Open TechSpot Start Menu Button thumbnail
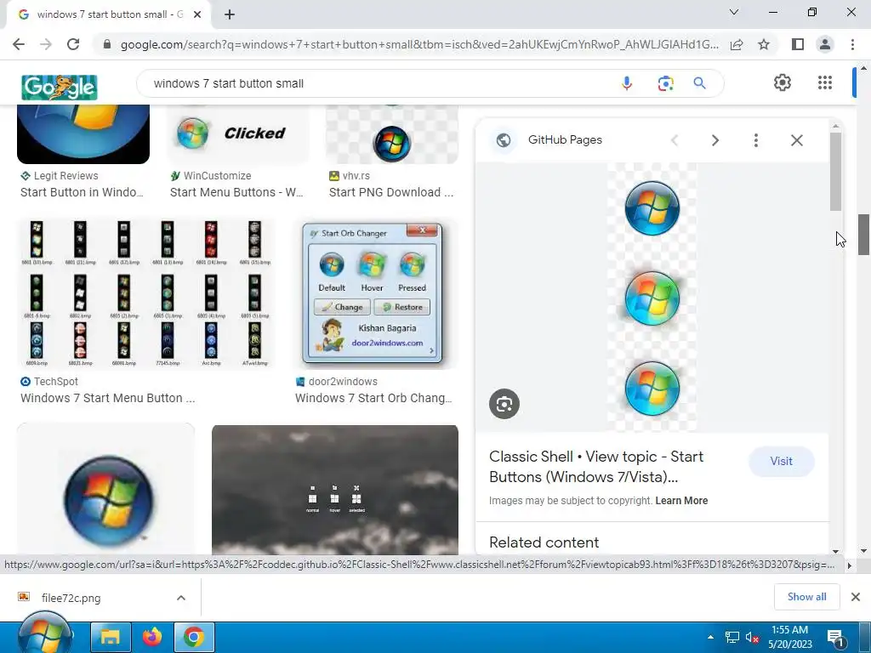 coord(145,293)
